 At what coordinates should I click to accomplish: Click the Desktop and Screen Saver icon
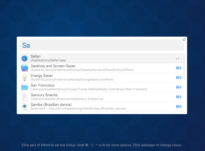[x=25, y=68]
